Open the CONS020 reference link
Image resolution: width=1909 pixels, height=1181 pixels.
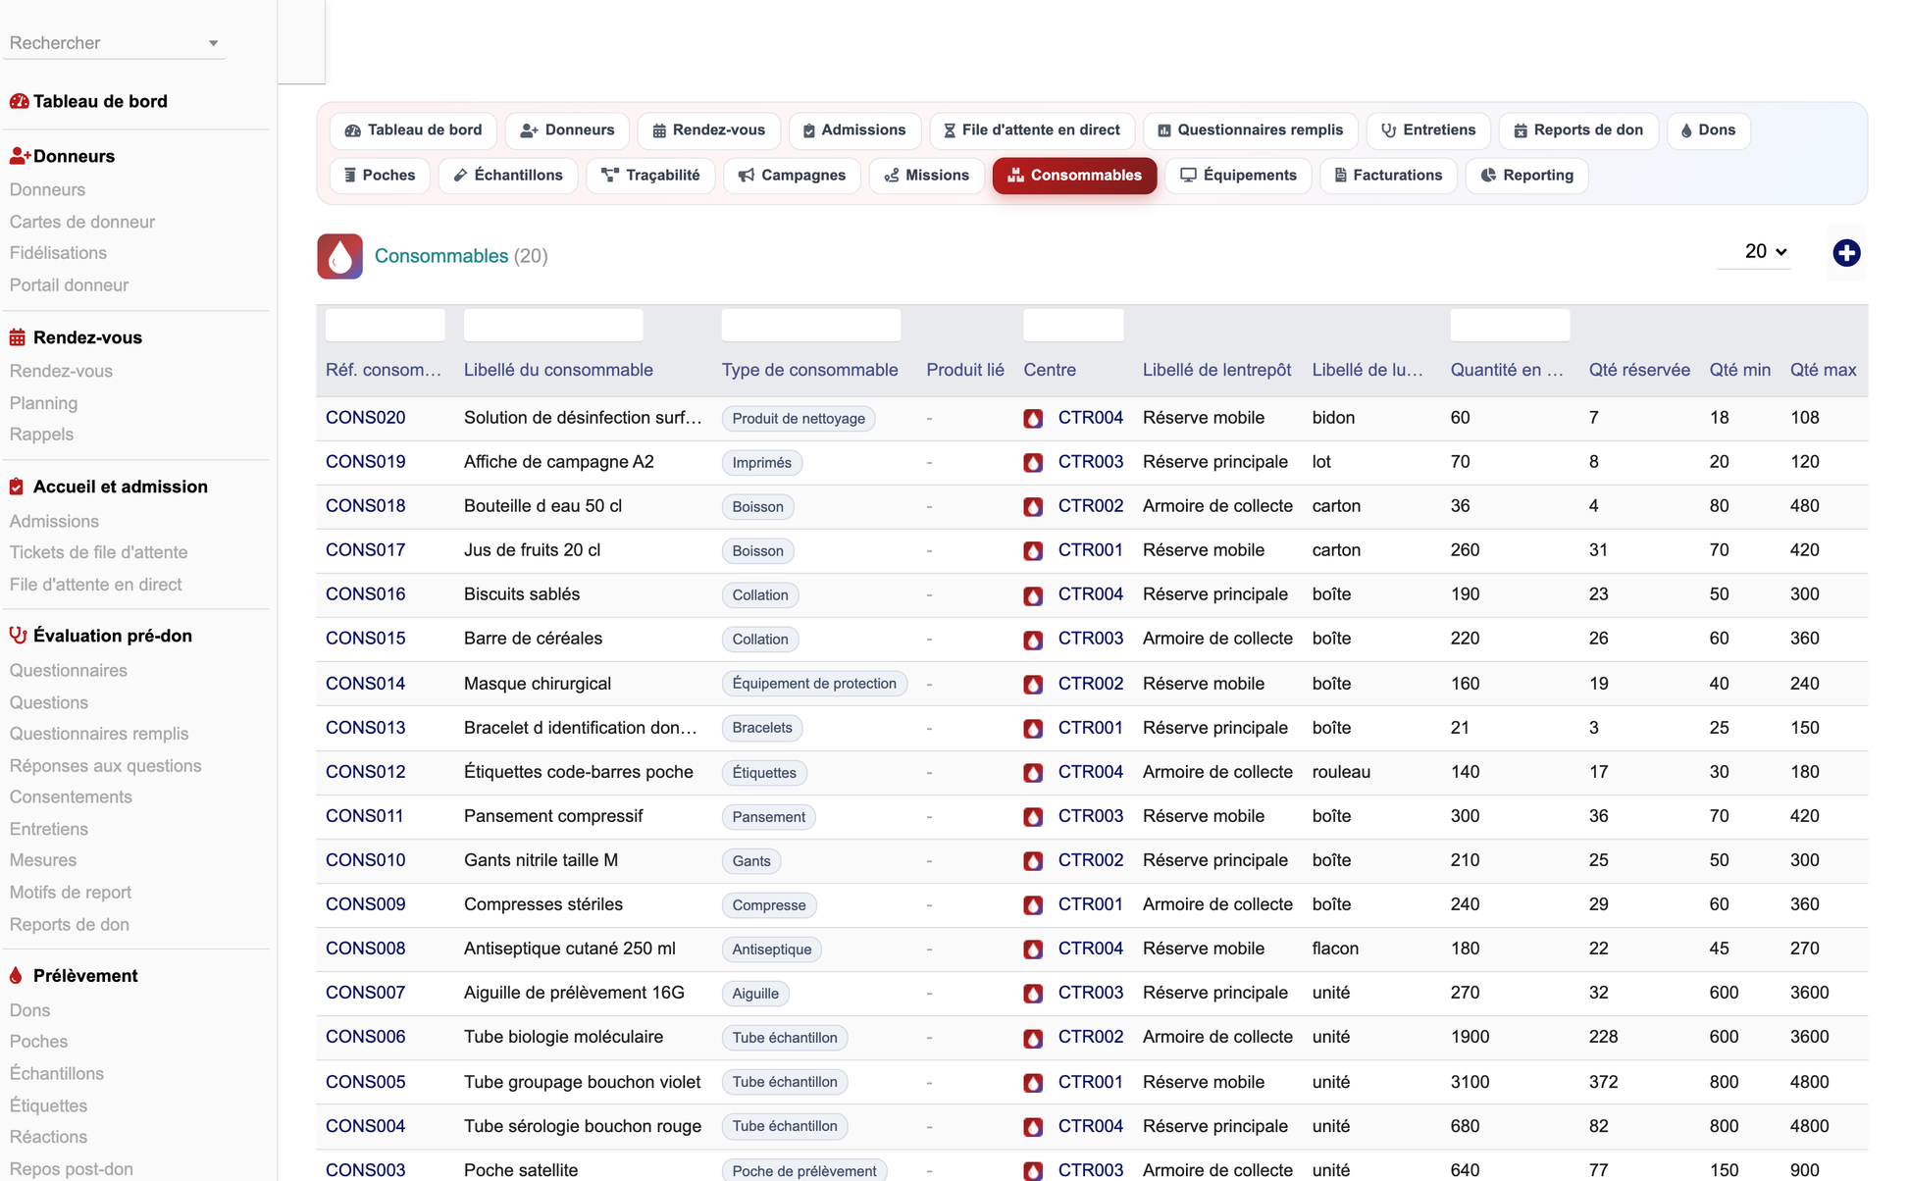(365, 418)
